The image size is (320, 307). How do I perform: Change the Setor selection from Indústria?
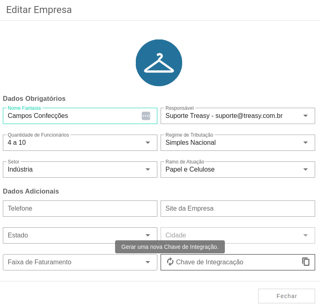pos(80,170)
